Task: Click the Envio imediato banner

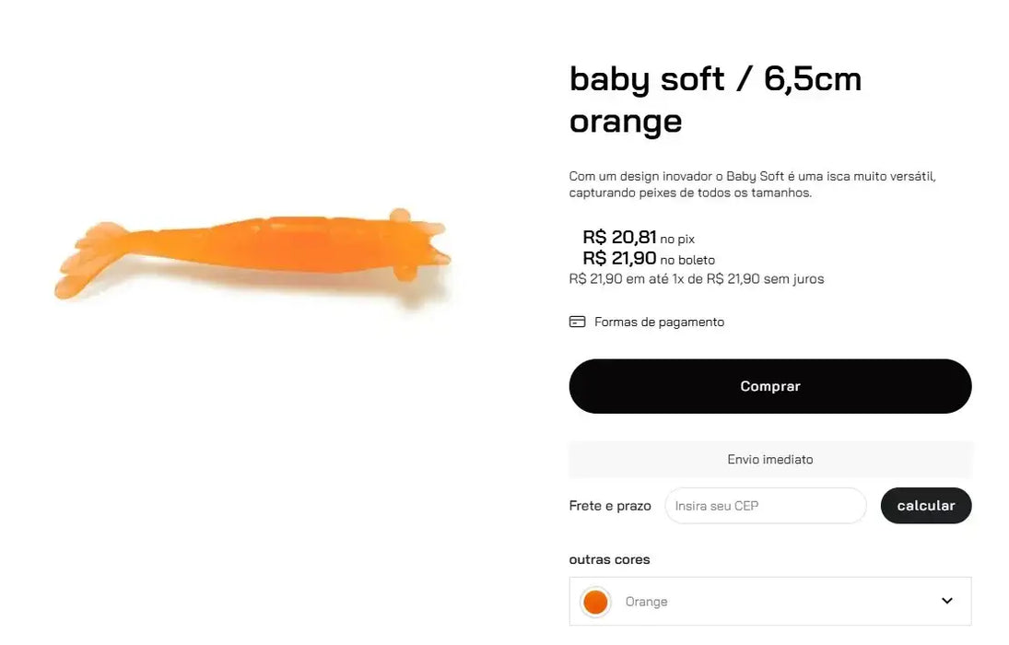Action: point(769,459)
